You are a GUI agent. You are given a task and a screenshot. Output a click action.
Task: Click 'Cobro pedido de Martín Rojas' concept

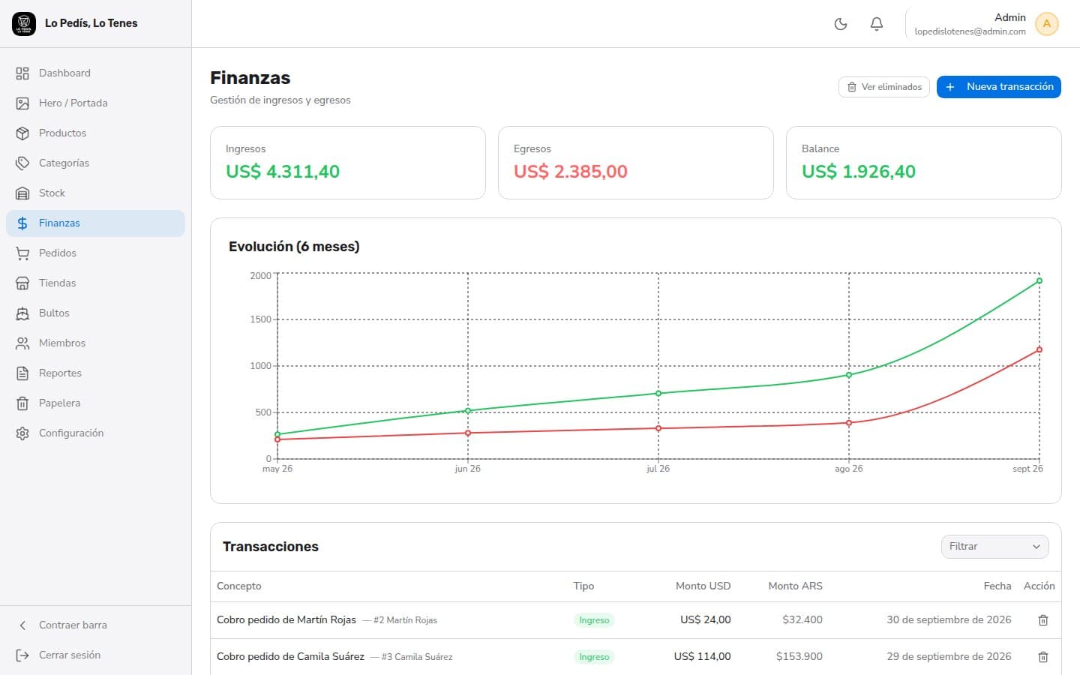[x=286, y=619]
